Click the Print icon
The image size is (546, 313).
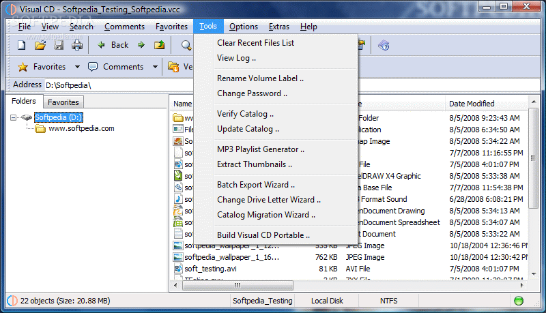point(77,45)
